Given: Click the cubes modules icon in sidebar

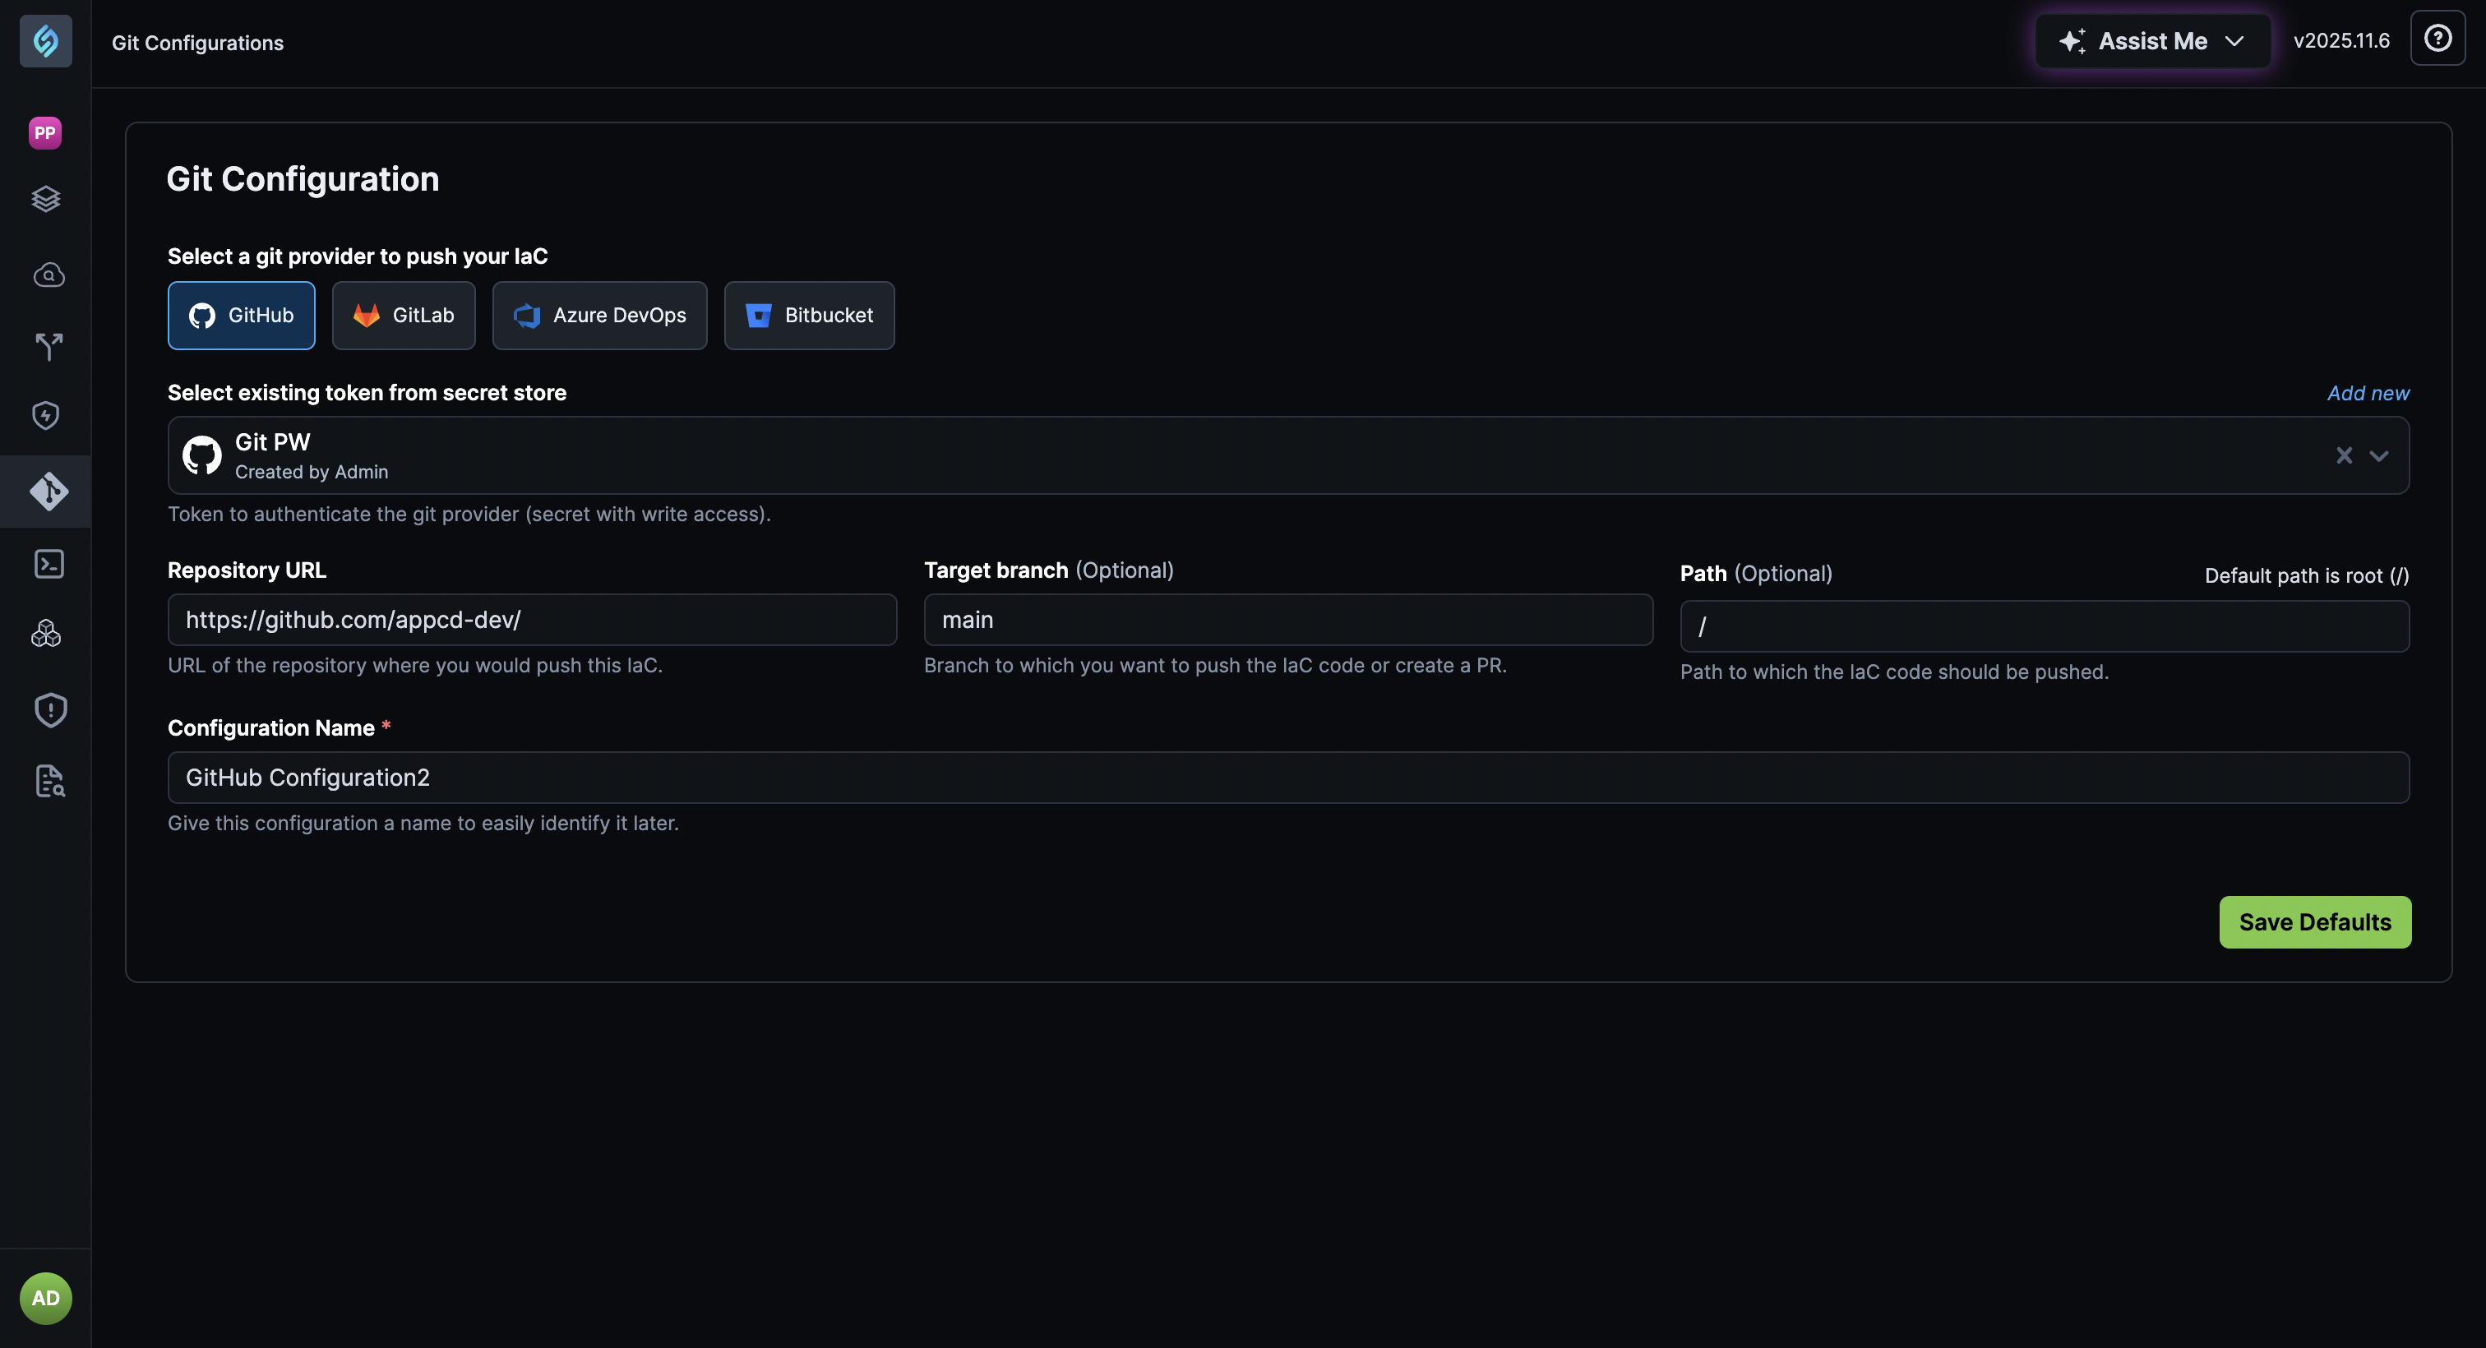Looking at the screenshot, I should click(x=45, y=634).
